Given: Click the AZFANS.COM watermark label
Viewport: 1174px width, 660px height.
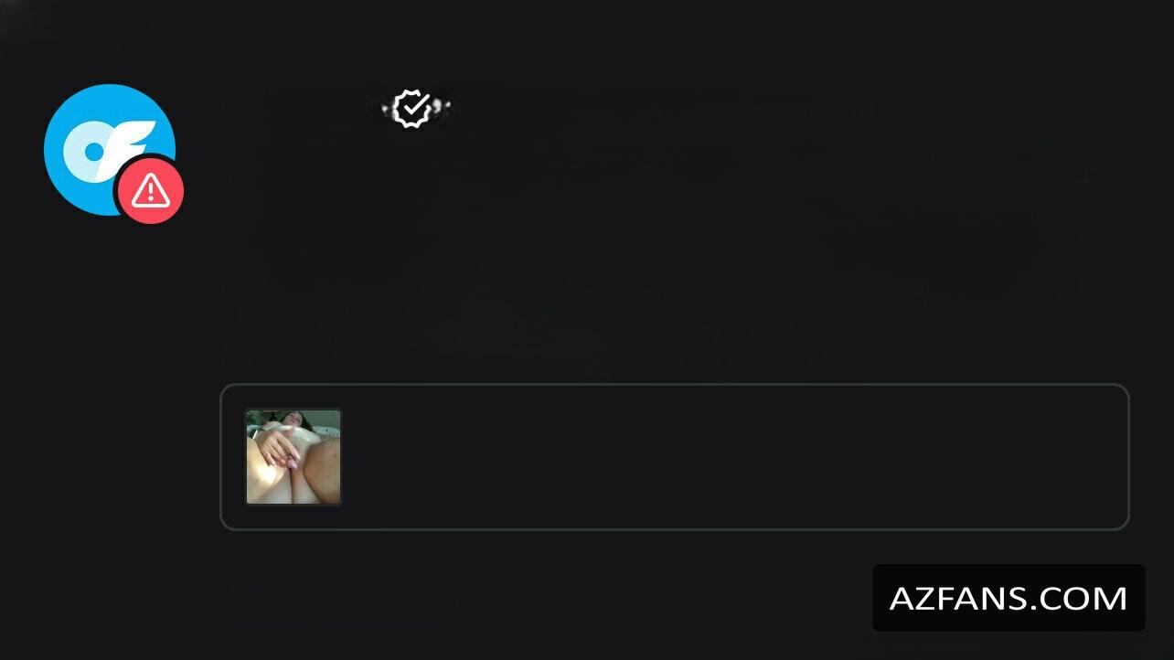Looking at the screenshot, I should point(1009,598).
